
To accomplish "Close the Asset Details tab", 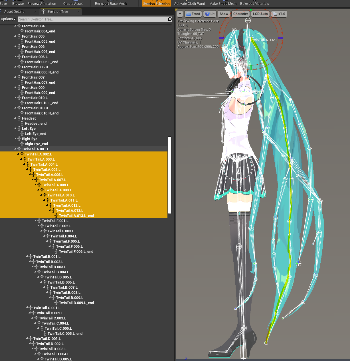I will (x=35, y=12).
